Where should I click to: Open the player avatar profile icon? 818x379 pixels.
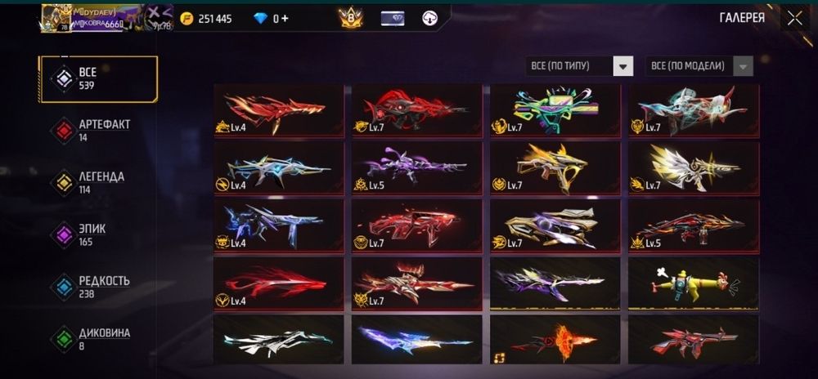click(x=56, y=19)
